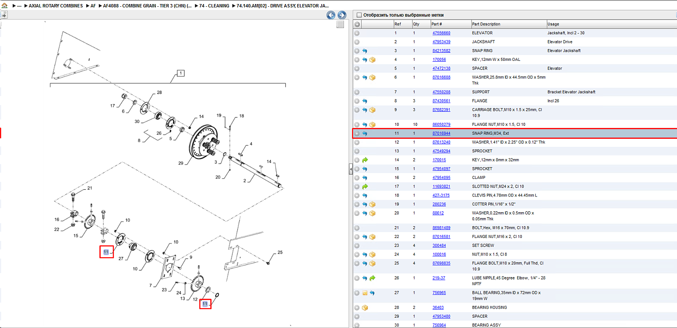Click callout 21 on the diagram
677x328 pixels.
click(89, 188)
